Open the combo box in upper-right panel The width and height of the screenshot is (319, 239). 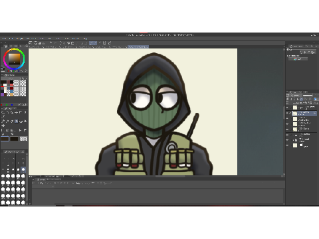click(298, 59)
